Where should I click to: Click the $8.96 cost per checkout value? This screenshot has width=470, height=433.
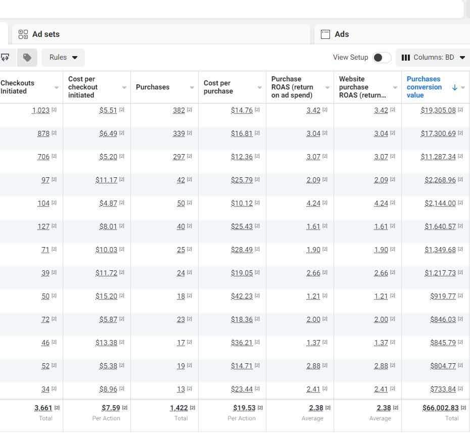108,389
